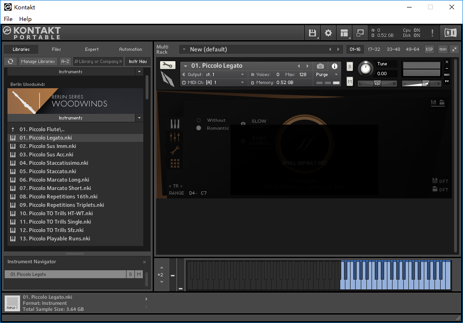Toggle Instr Nav panel button
Screen dimensions: 463x323
pos(138,62)
